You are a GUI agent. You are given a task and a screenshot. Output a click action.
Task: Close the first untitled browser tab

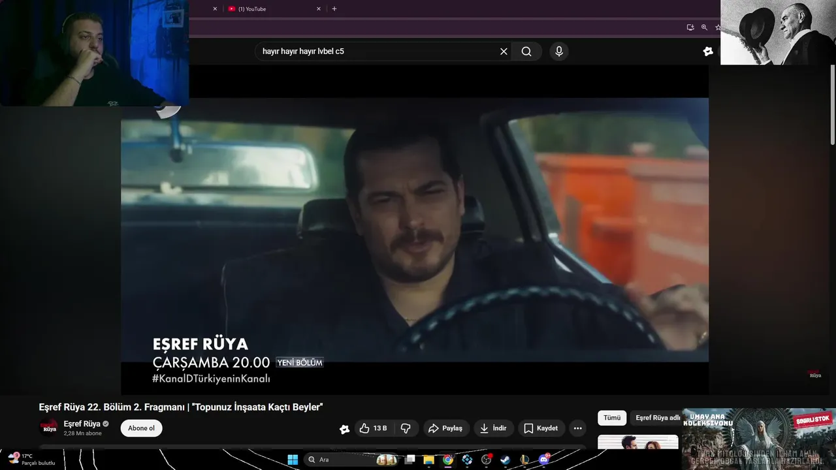[215, 9]
